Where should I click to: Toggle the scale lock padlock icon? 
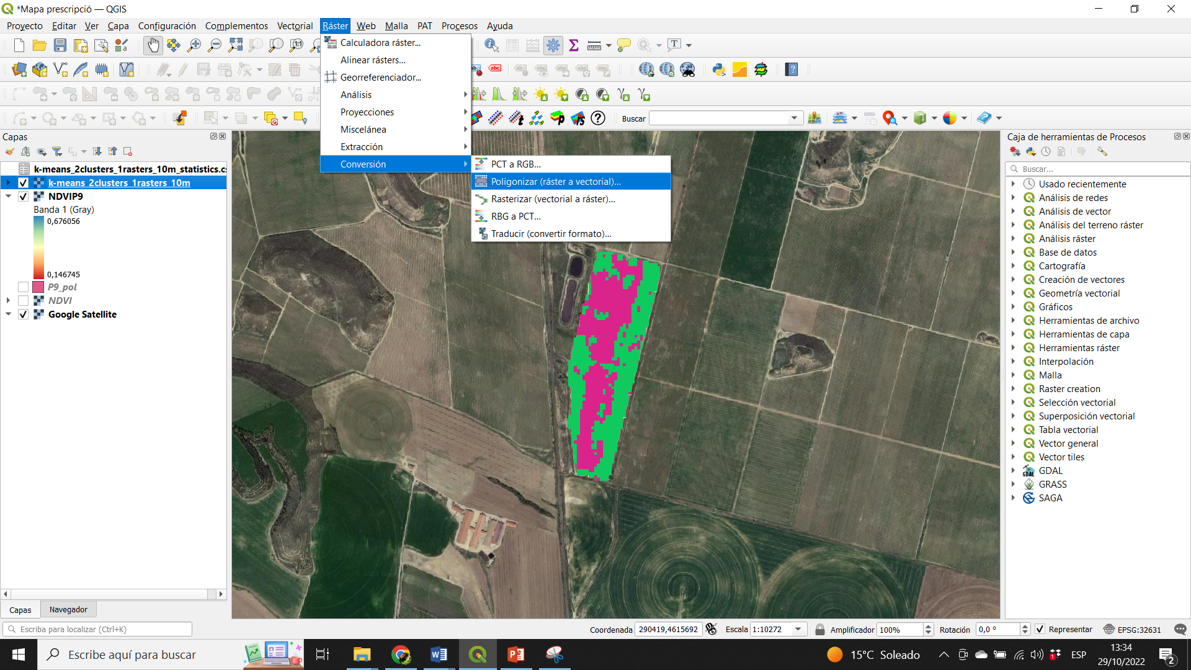[x=819, y=629]
